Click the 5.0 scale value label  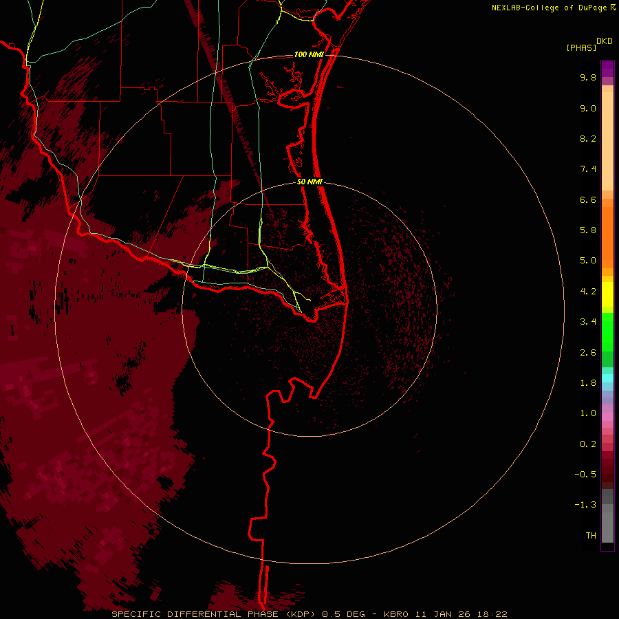588,261
